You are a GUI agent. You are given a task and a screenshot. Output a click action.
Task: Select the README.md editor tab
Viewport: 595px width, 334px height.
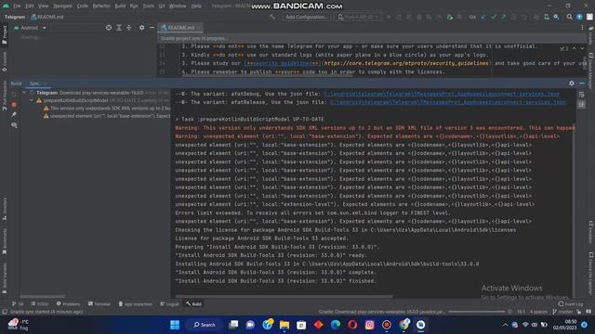point(181,28)
